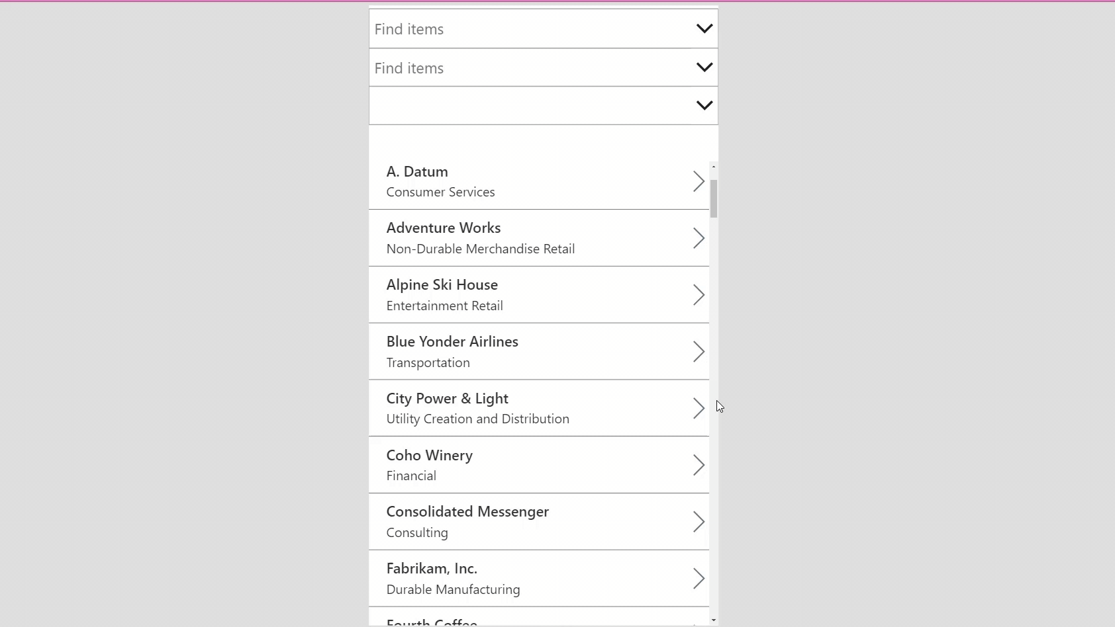Click the scrollbar up arrow
This screenshot has width=1115, height=627.
714,167
